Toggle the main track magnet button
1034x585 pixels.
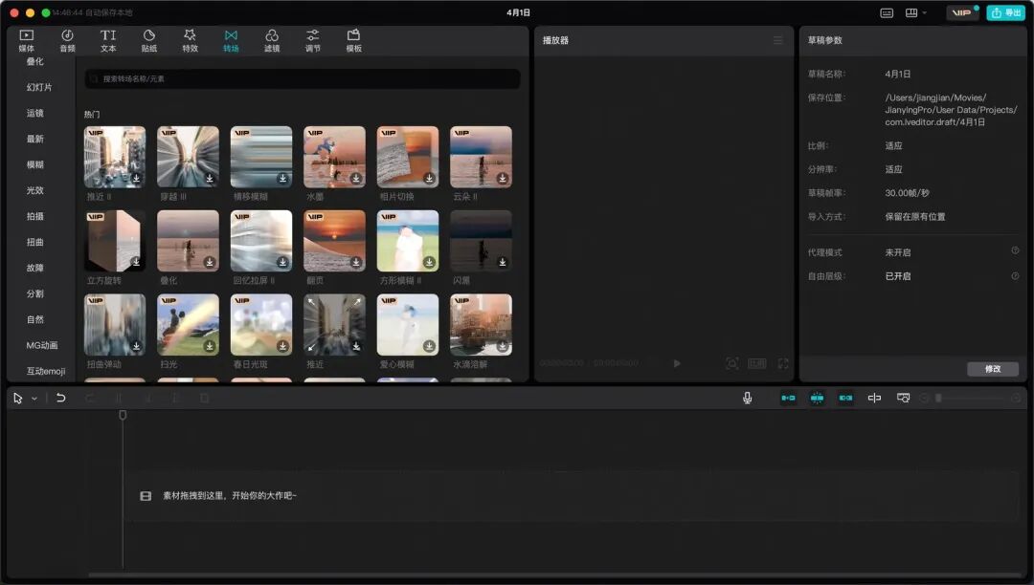pyautogui.click(x=788, y=398)
